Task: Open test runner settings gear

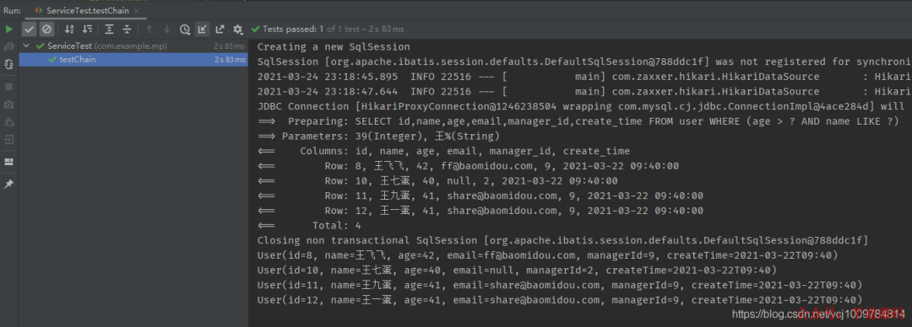Action: pos(237,29)
